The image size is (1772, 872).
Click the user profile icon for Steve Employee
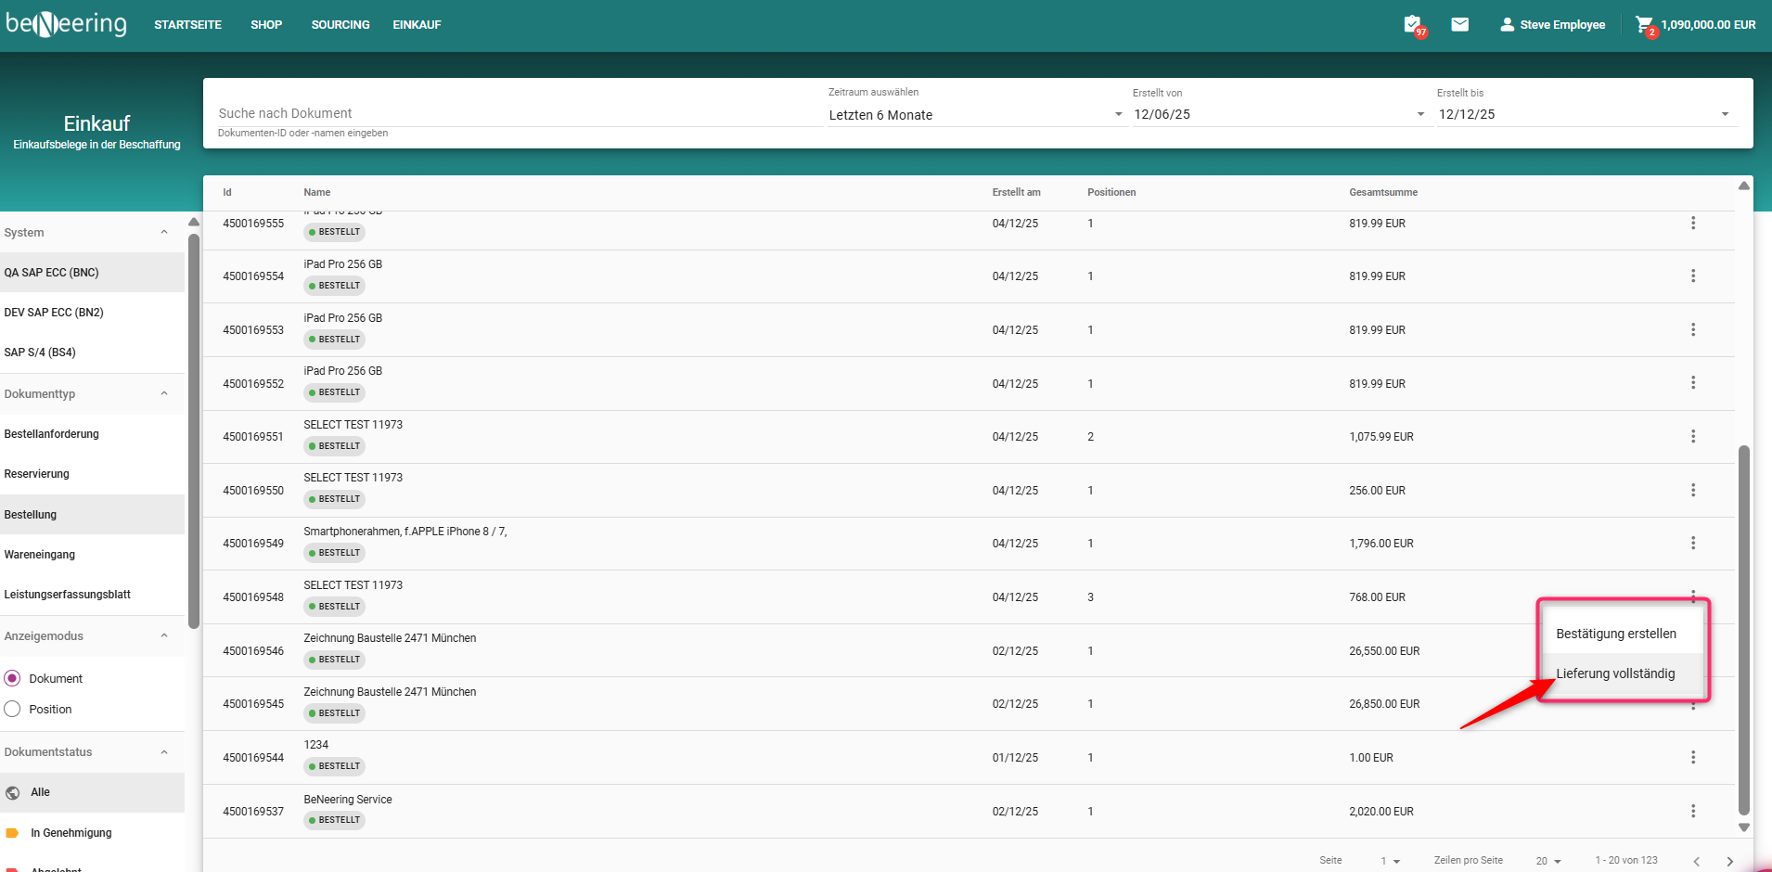[x=1507, y=24]
